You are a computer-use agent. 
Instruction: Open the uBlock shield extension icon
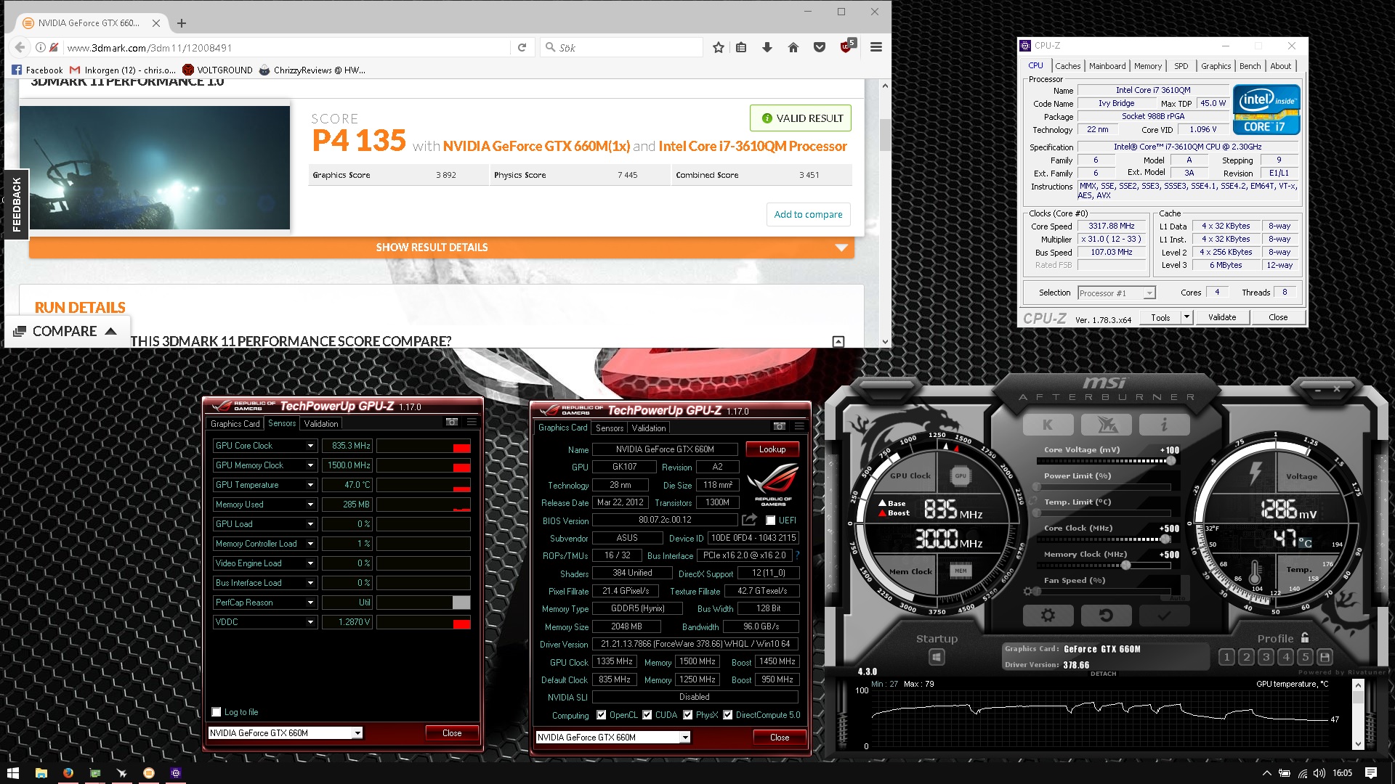tap(846, 46)
